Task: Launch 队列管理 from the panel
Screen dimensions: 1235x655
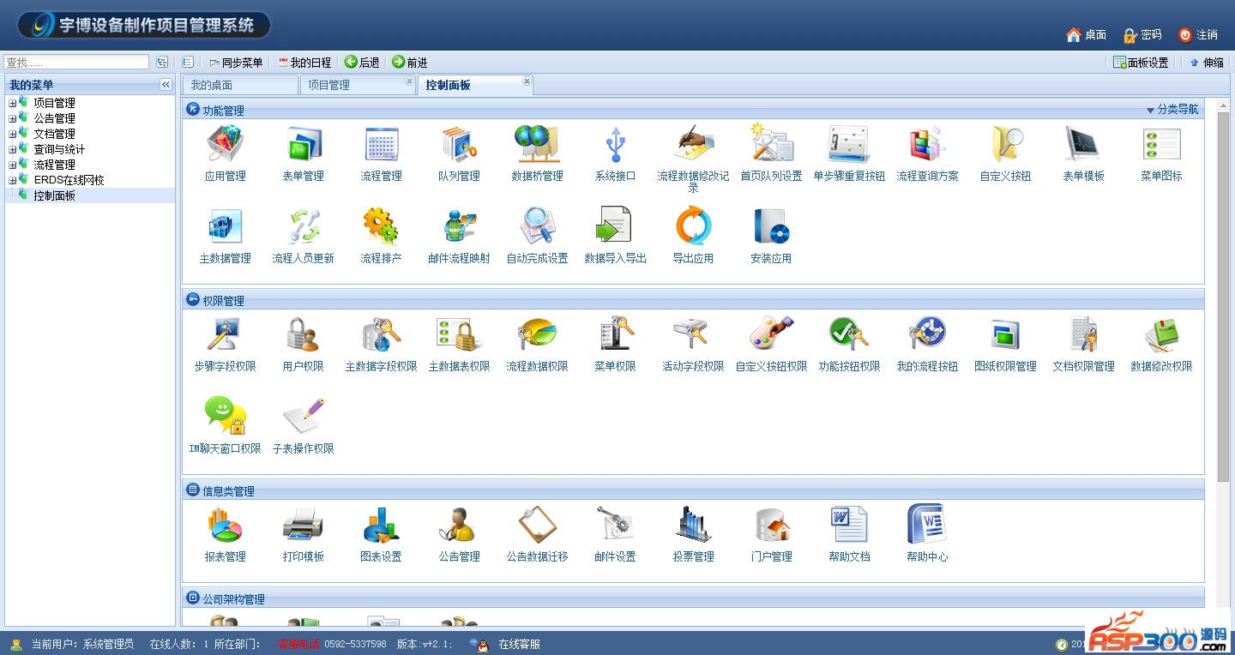Action: (x=460, y=144)
